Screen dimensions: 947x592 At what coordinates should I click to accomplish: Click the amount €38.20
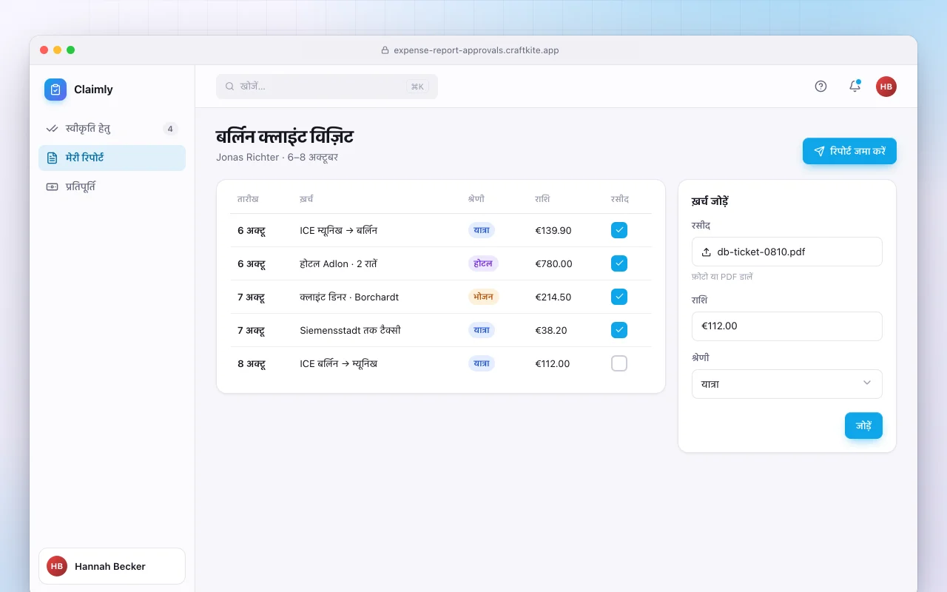(x=551, y=330)
